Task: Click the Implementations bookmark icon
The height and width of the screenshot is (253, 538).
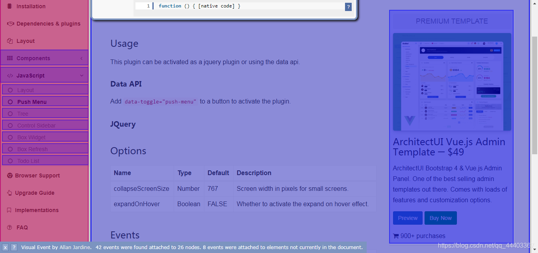Action: click(9, 210)
